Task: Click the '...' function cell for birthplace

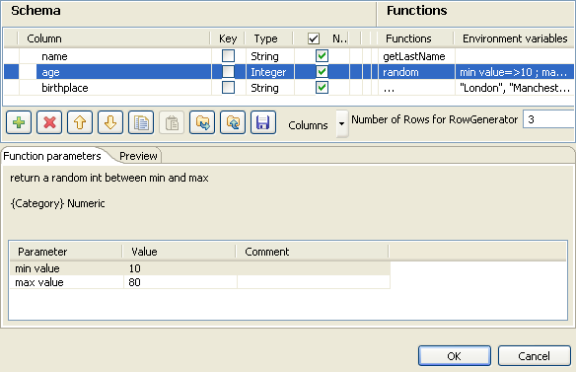Action: pos(416,88)
